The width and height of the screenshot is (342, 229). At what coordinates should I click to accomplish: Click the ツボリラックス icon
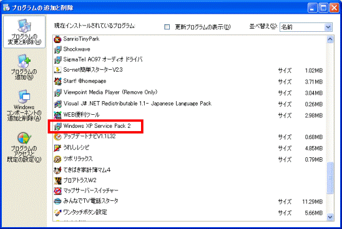(x=57, y=159)
